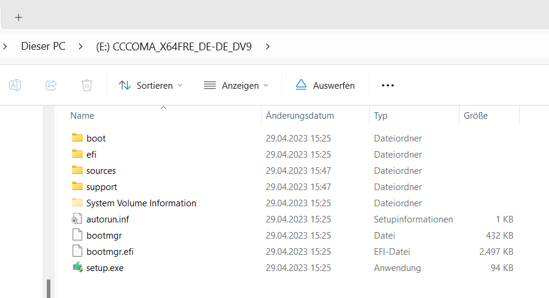Screen dimensions: 549x298
Task: Select the file name boot
Action: pyautogui.click(x=96, y=139)
